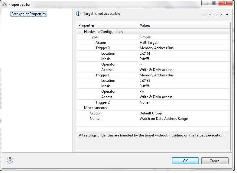Screen dimensions: 237x173
Task: Open the back history dropdown arrow
Action: 210,14
